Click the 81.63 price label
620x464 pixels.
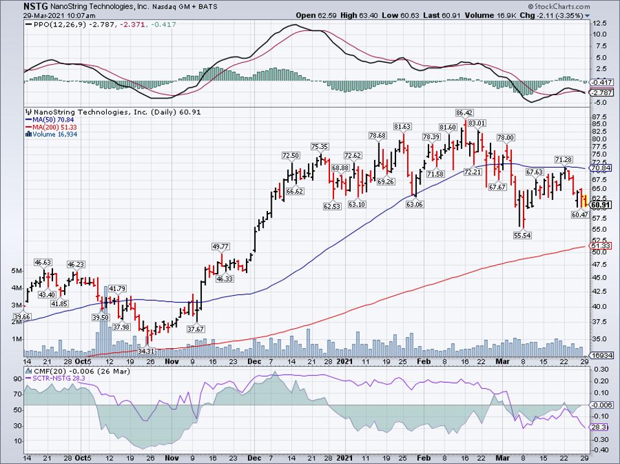point(402,127)
